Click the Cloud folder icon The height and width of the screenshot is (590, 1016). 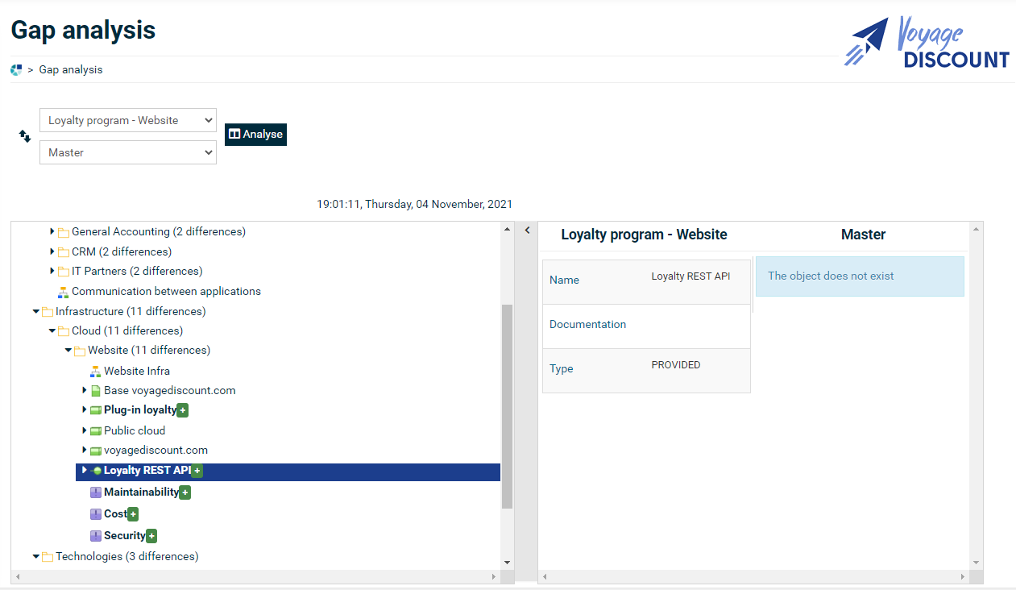[63, 331]
